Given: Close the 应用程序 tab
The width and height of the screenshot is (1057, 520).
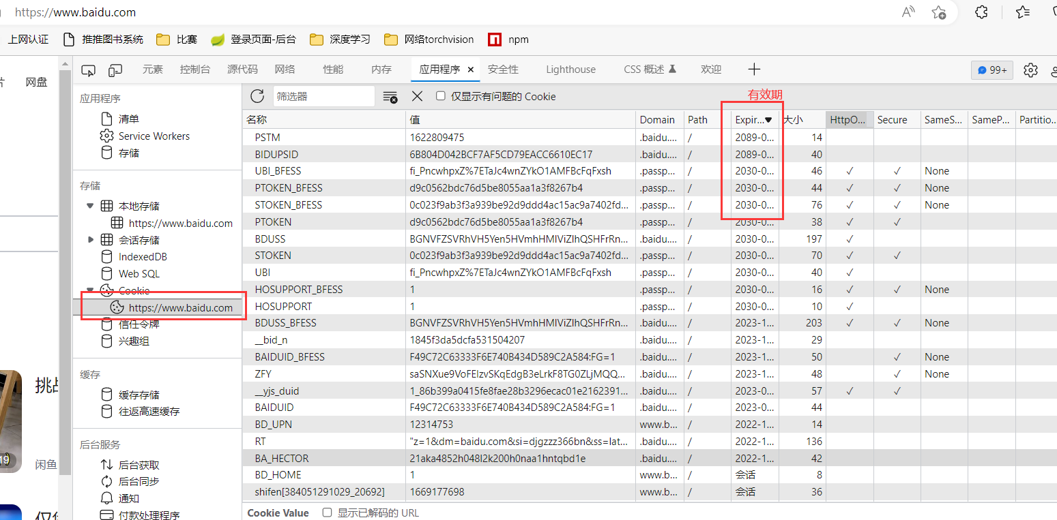Looking at the screenshot, I should point(470,70).
